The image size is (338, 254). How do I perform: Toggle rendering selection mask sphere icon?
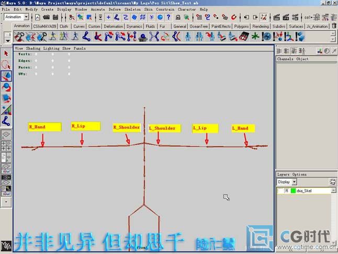pyautogui.click(x=160, y=17)
